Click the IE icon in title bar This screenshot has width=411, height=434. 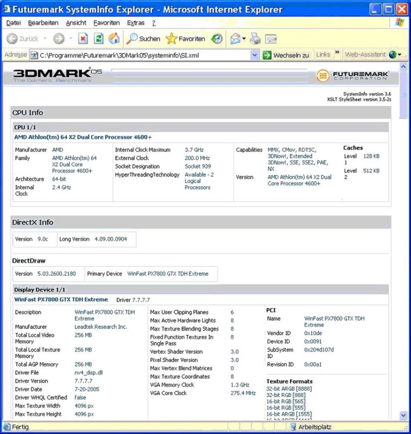pyautogui.click(x=6, y=9)
